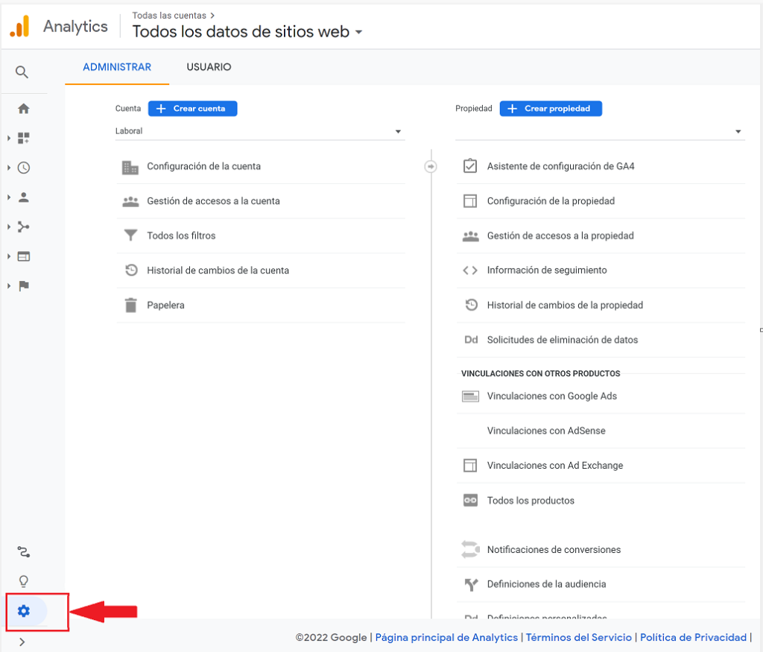Open the Audience person icon

pos(23,197)
